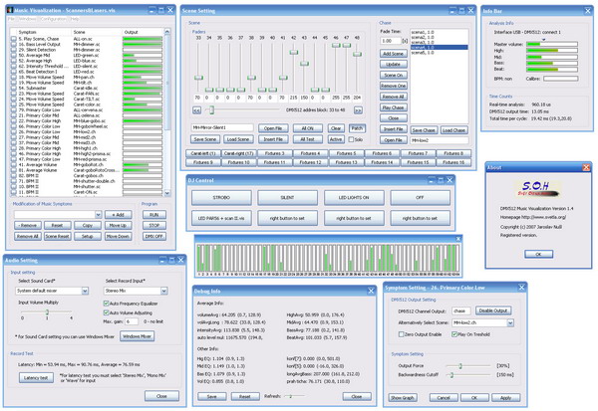Toggle Auto Volume Adjusting checkbox
The height and width of the screenshot is (411, 598).
106,311
